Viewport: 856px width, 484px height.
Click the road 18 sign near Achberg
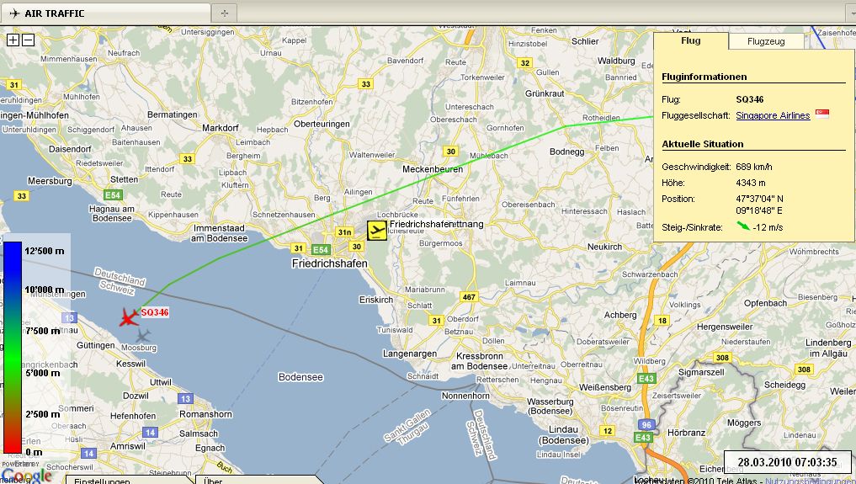point(662,321)
